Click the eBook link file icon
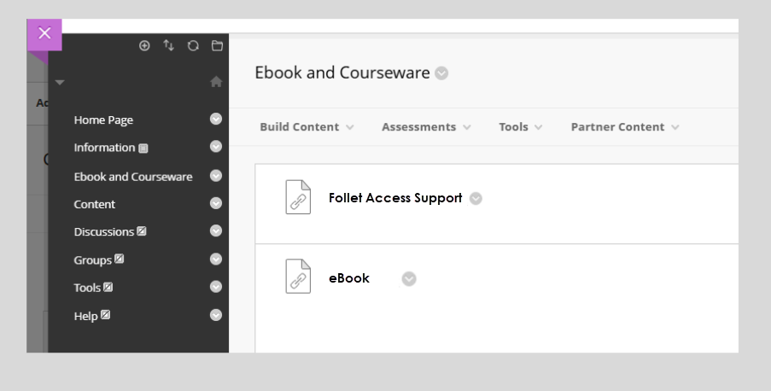 (x=298, y=277)
